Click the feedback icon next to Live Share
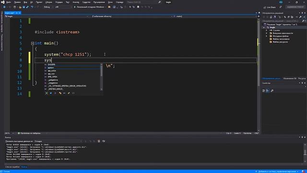Viewport: 307px width, 173px height. tap(281, 7)
